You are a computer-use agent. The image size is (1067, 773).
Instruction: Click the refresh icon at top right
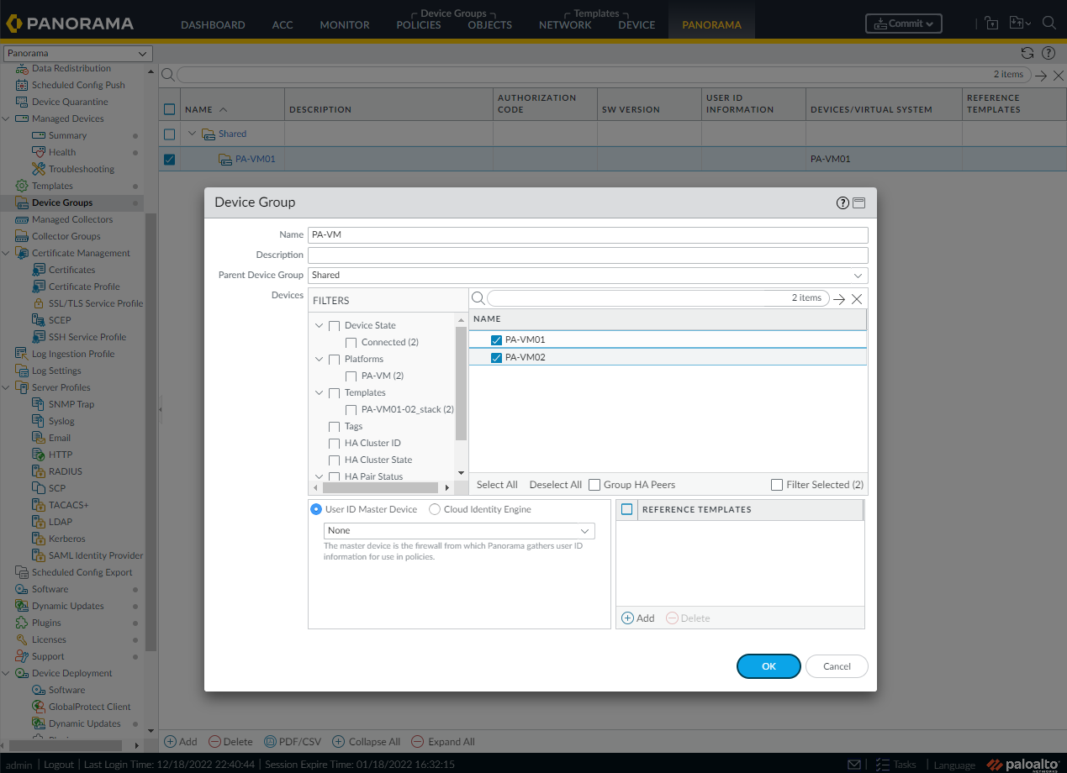pos(1027,53)
